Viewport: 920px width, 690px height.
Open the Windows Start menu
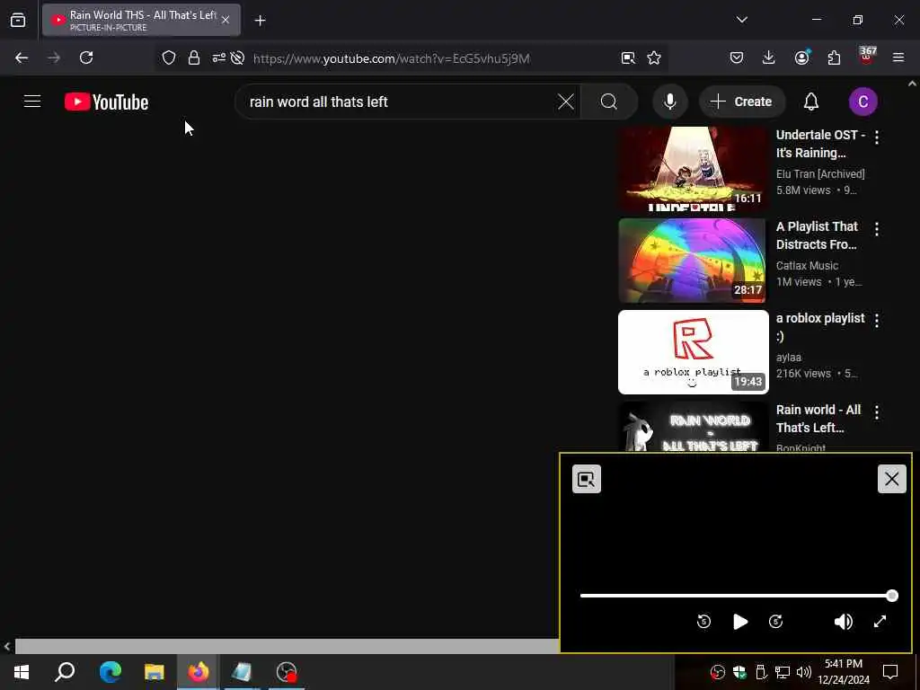tap(22, 672)
